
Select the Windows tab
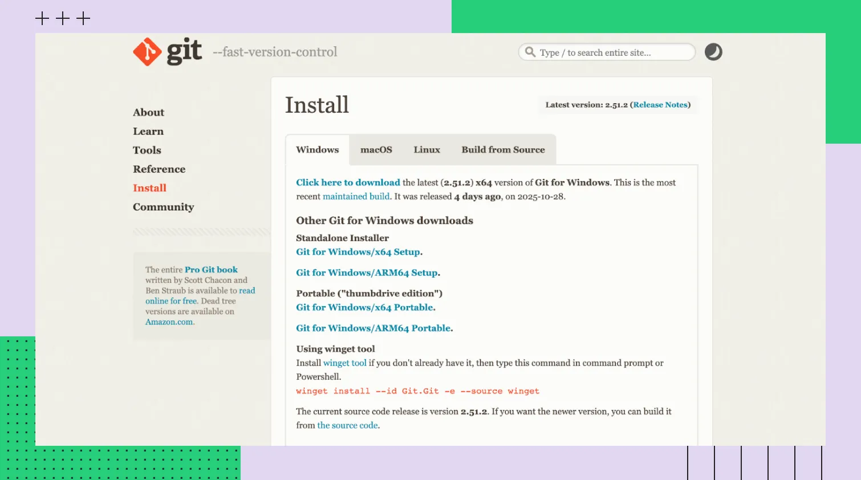317,150
